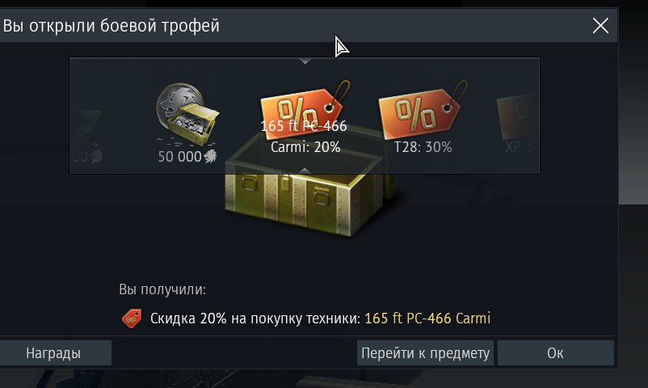The width and height of the screenshot is (648, 388).
Task: Open the yellow 165 ft PC-466 Carmi link
Action: pos(427,318)
